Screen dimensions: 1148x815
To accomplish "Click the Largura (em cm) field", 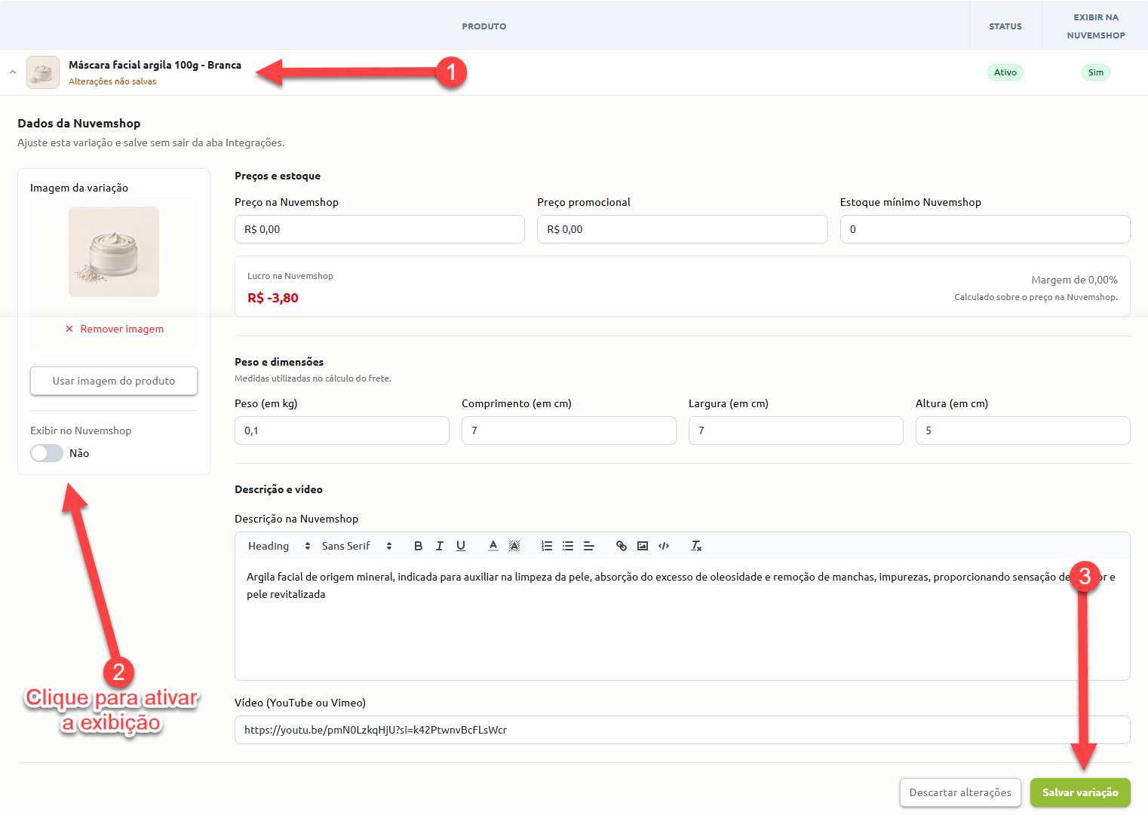I will [x=796, y=430].
